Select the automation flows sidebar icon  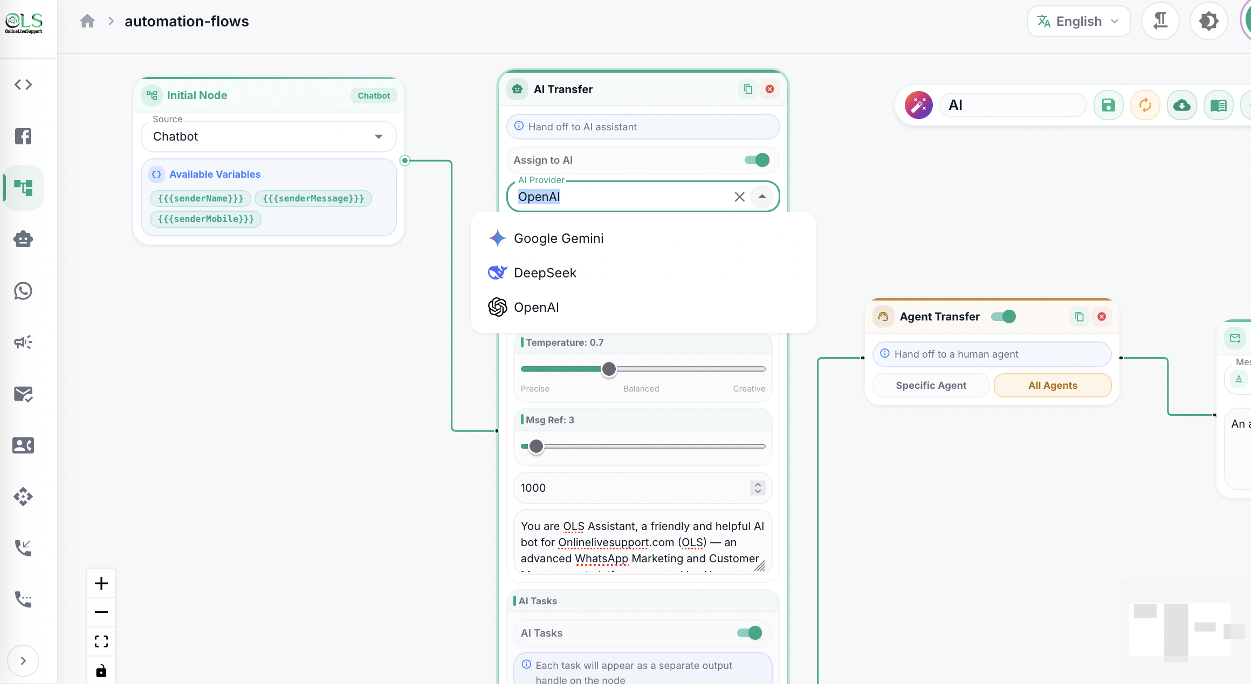[x=23, y=187]
